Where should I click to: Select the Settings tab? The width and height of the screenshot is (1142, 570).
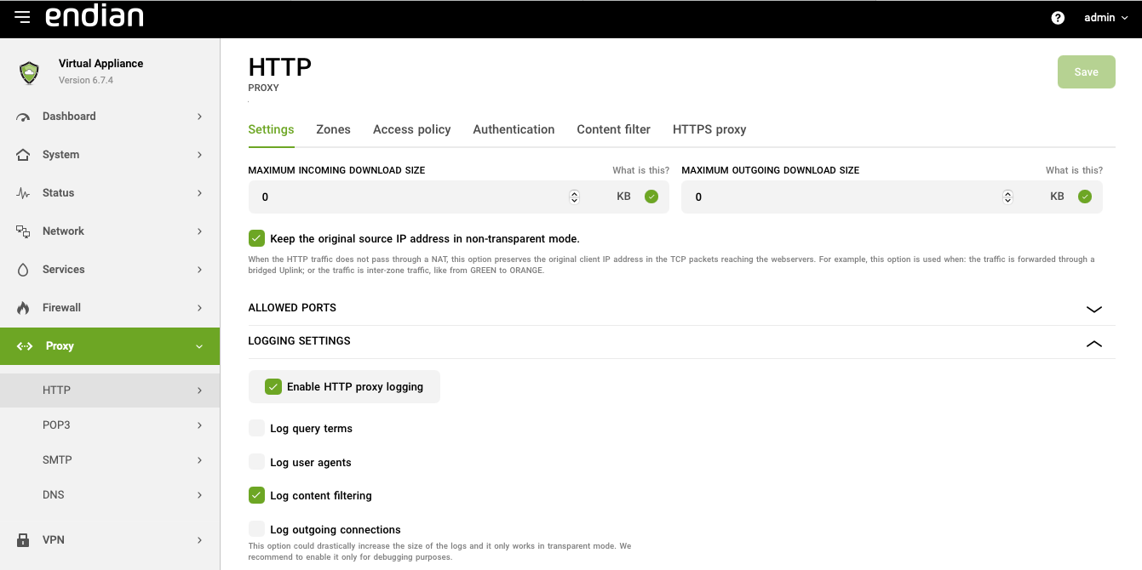click(x=271, y=129)
